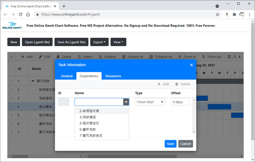The height and width of the screenshot is (162, 255).
Task: Zoom out on the Gantt chart
Action: (x=212, y=57)
